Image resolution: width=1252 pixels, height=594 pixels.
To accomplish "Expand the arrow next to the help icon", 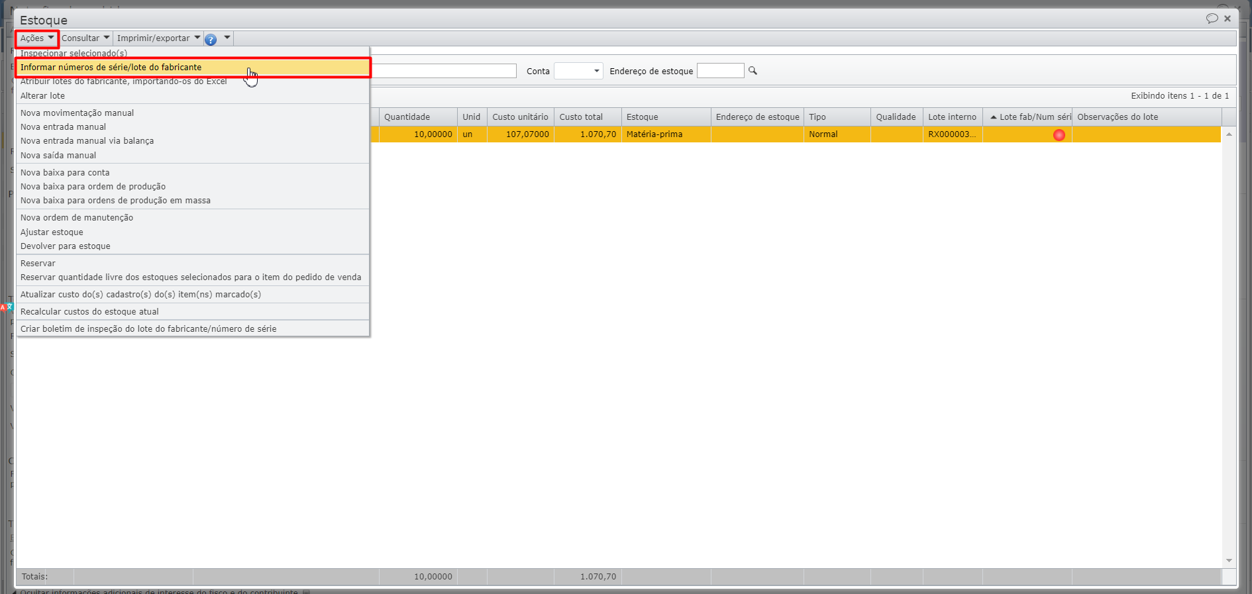I will [x=227, y=38].
